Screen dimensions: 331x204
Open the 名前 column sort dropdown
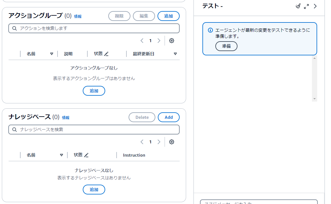52,53
